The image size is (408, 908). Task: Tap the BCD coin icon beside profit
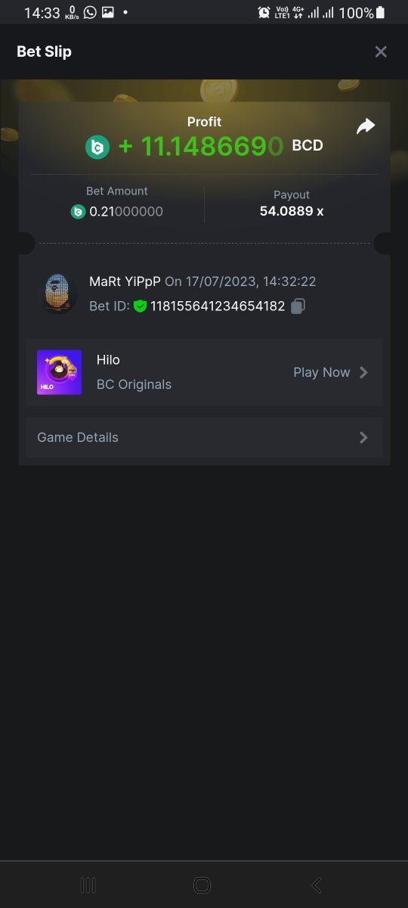tap(97, 147)
